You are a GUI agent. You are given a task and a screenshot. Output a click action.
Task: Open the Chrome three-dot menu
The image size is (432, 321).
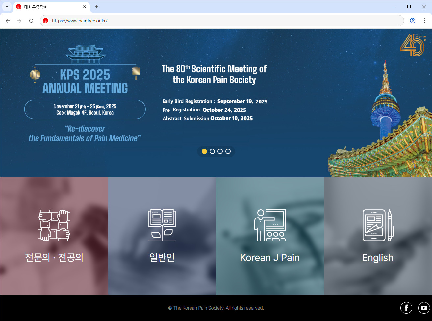(x=424, y=21)
